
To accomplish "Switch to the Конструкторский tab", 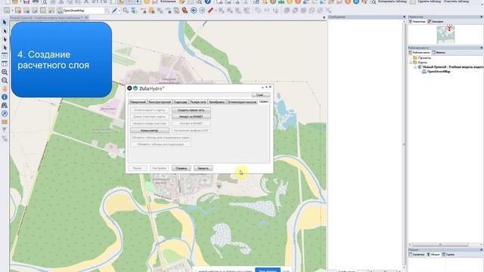I will [160, 102].
